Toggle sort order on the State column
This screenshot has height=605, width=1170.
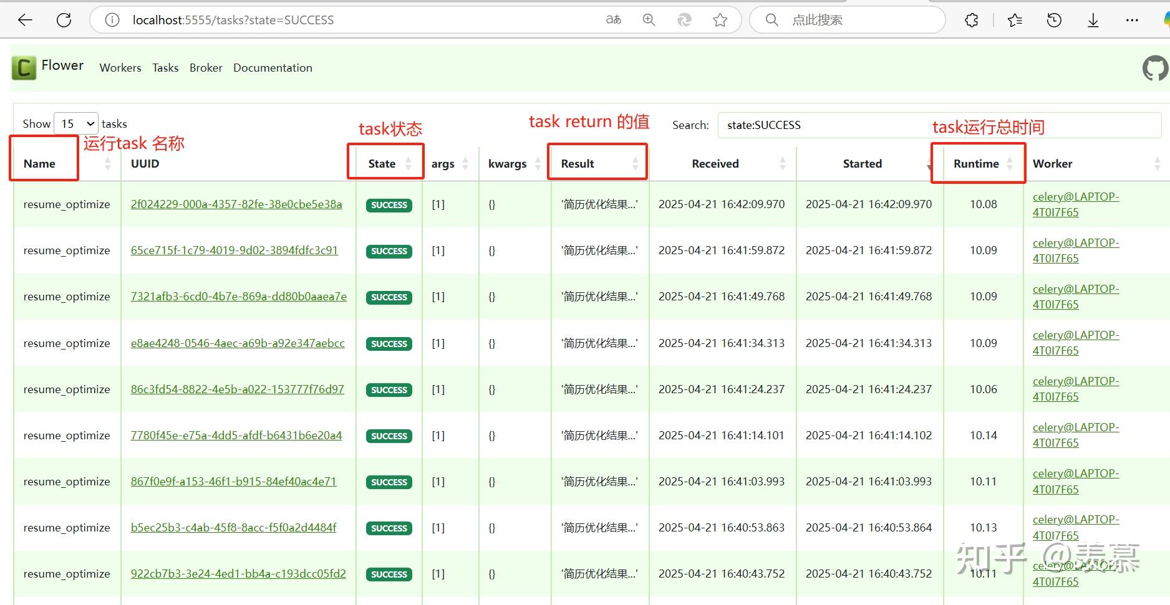409,164
